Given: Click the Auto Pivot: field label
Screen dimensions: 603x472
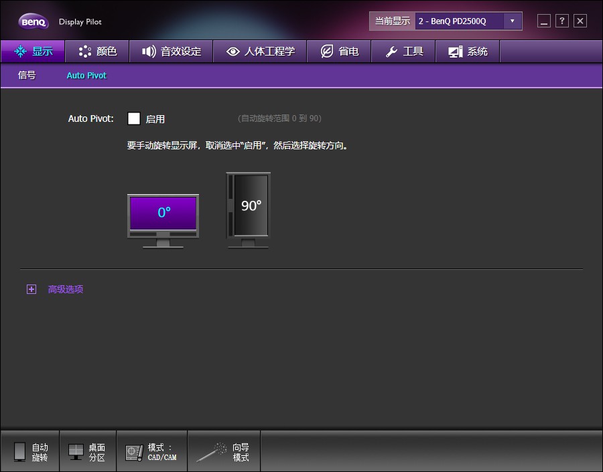Looking at the screenshot, I should click(90, 119).
